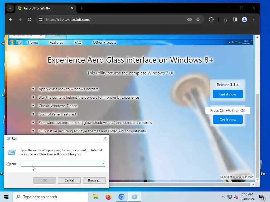Open the Home menu on the webpage

(x=33, y=42)
